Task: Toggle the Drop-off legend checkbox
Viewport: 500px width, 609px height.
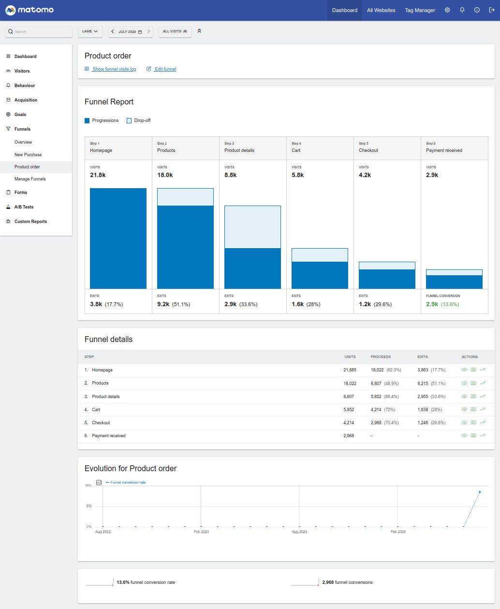Action: [x=129, y=120]
